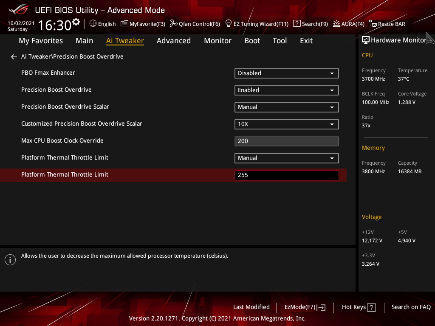Click the Core Voltage 1.288 V value
Viewport: 435px width, 326px height.
(407, 102)
